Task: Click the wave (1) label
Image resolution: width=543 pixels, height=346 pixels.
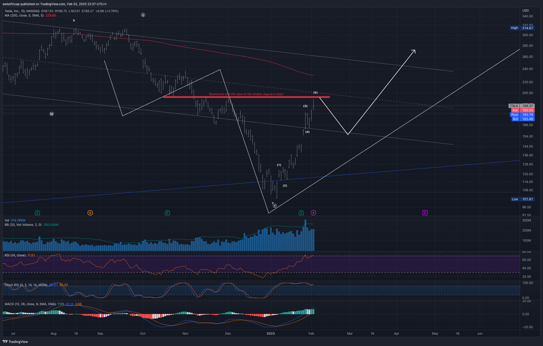Action: (279, 165)
